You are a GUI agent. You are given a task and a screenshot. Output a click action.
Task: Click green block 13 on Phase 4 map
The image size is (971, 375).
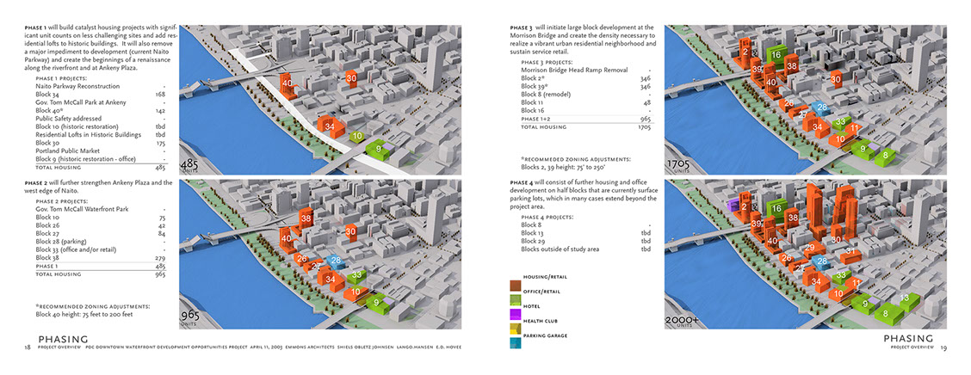click(x=904, y=298)
